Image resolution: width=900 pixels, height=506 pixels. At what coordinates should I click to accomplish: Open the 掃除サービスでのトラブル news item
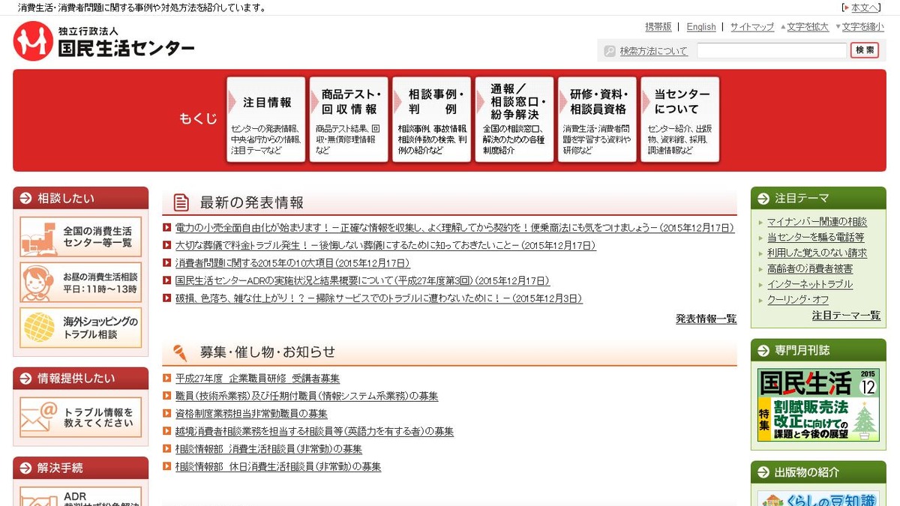pos(379,298)
